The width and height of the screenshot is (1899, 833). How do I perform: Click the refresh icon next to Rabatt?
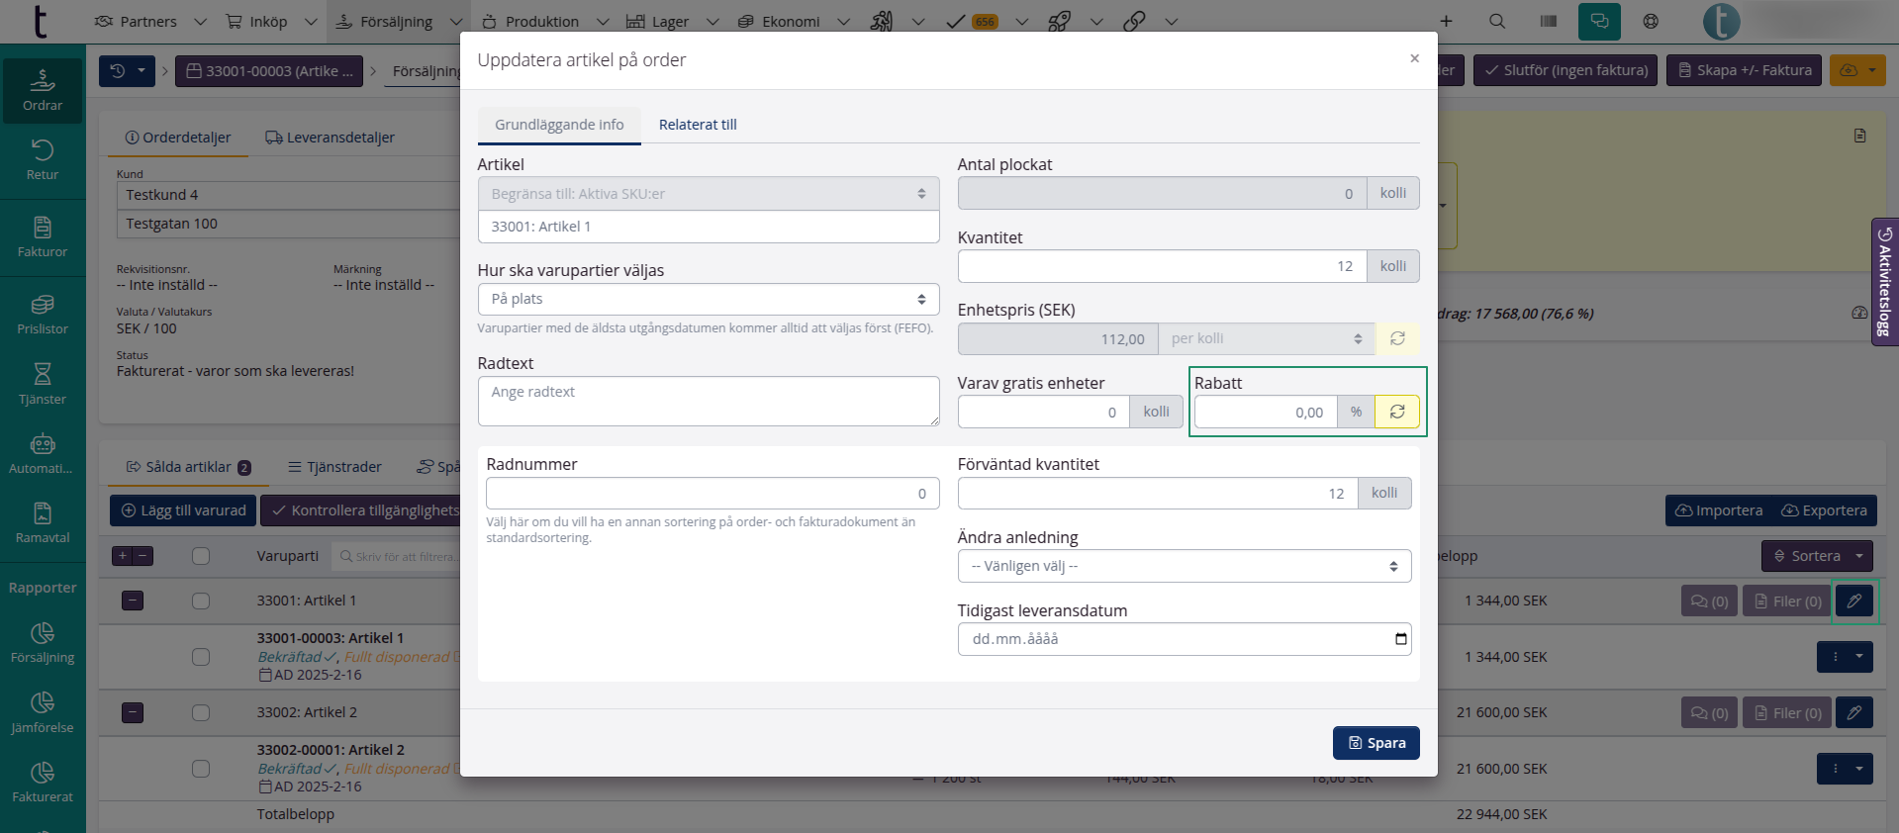(x=1396, y=412)
